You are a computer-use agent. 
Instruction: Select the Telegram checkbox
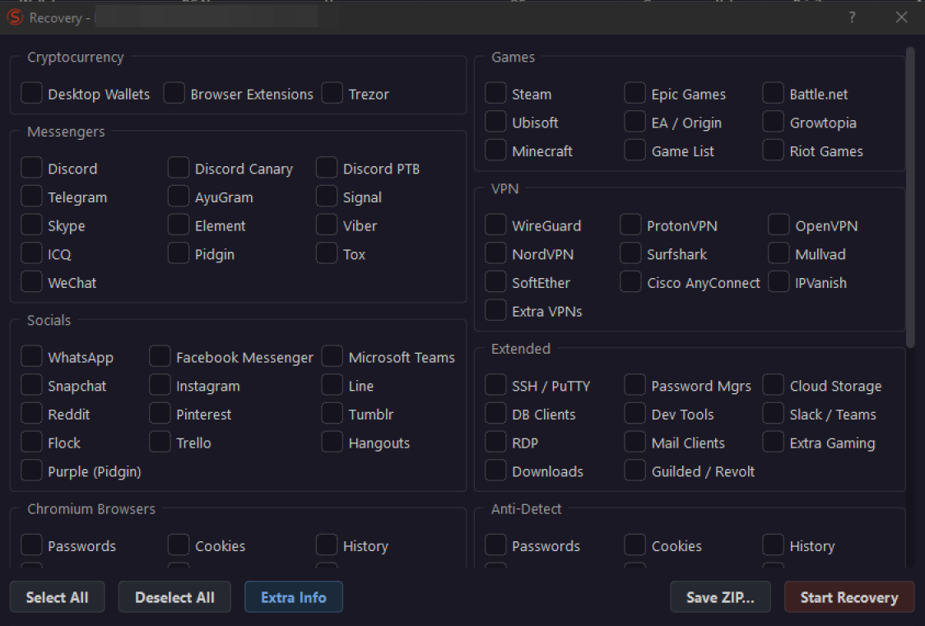tap(31, 196)
